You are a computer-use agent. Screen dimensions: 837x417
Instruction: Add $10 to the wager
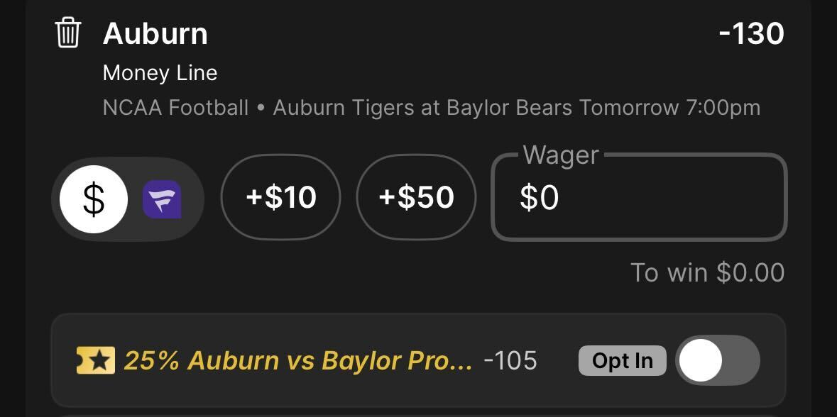281,198
